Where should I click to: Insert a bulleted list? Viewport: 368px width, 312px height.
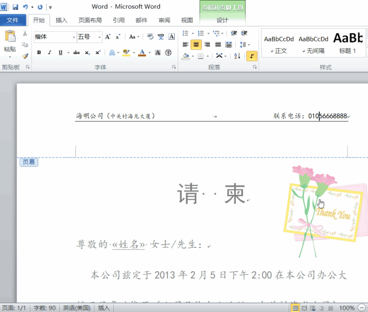[186, 33]
